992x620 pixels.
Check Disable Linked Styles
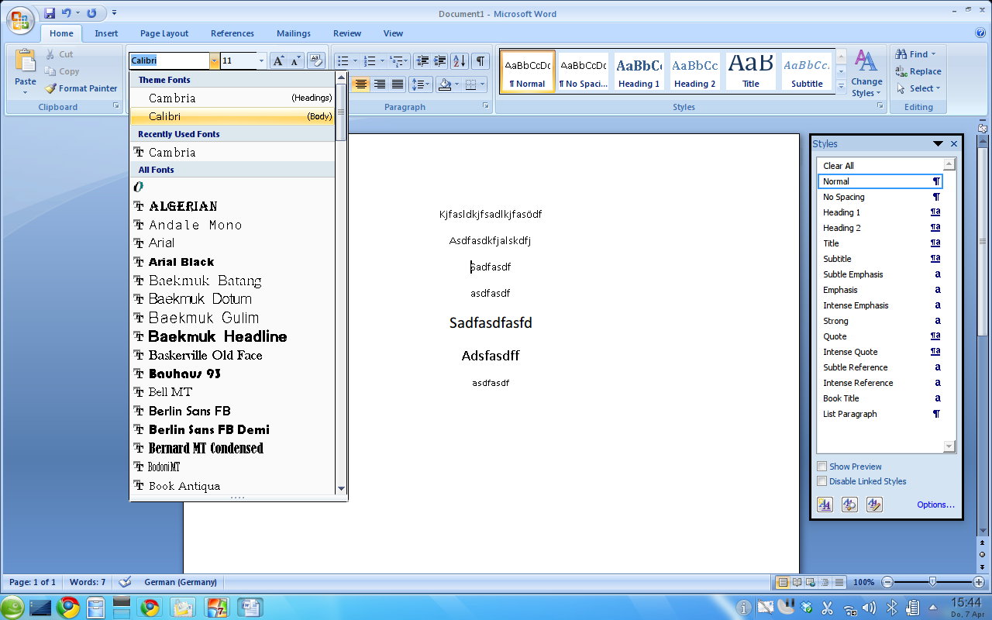[822, 481]
